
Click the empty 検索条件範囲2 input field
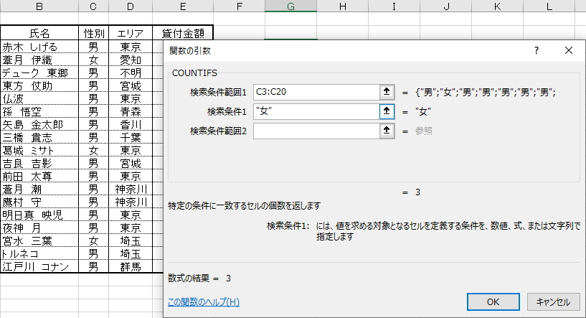click(x=314, y=131)
